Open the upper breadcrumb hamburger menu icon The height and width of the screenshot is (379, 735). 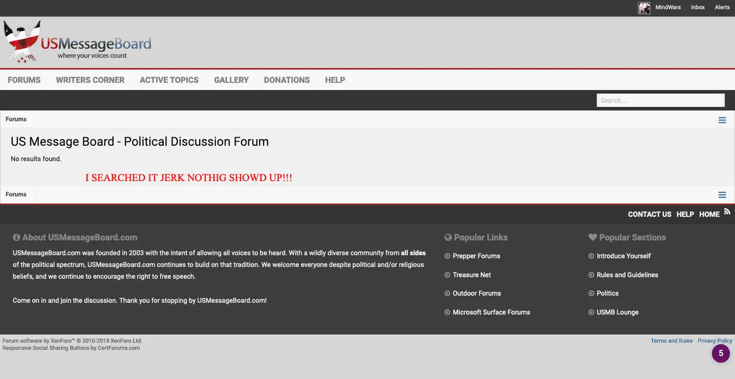pyautogui.click(x=722, y=120)
